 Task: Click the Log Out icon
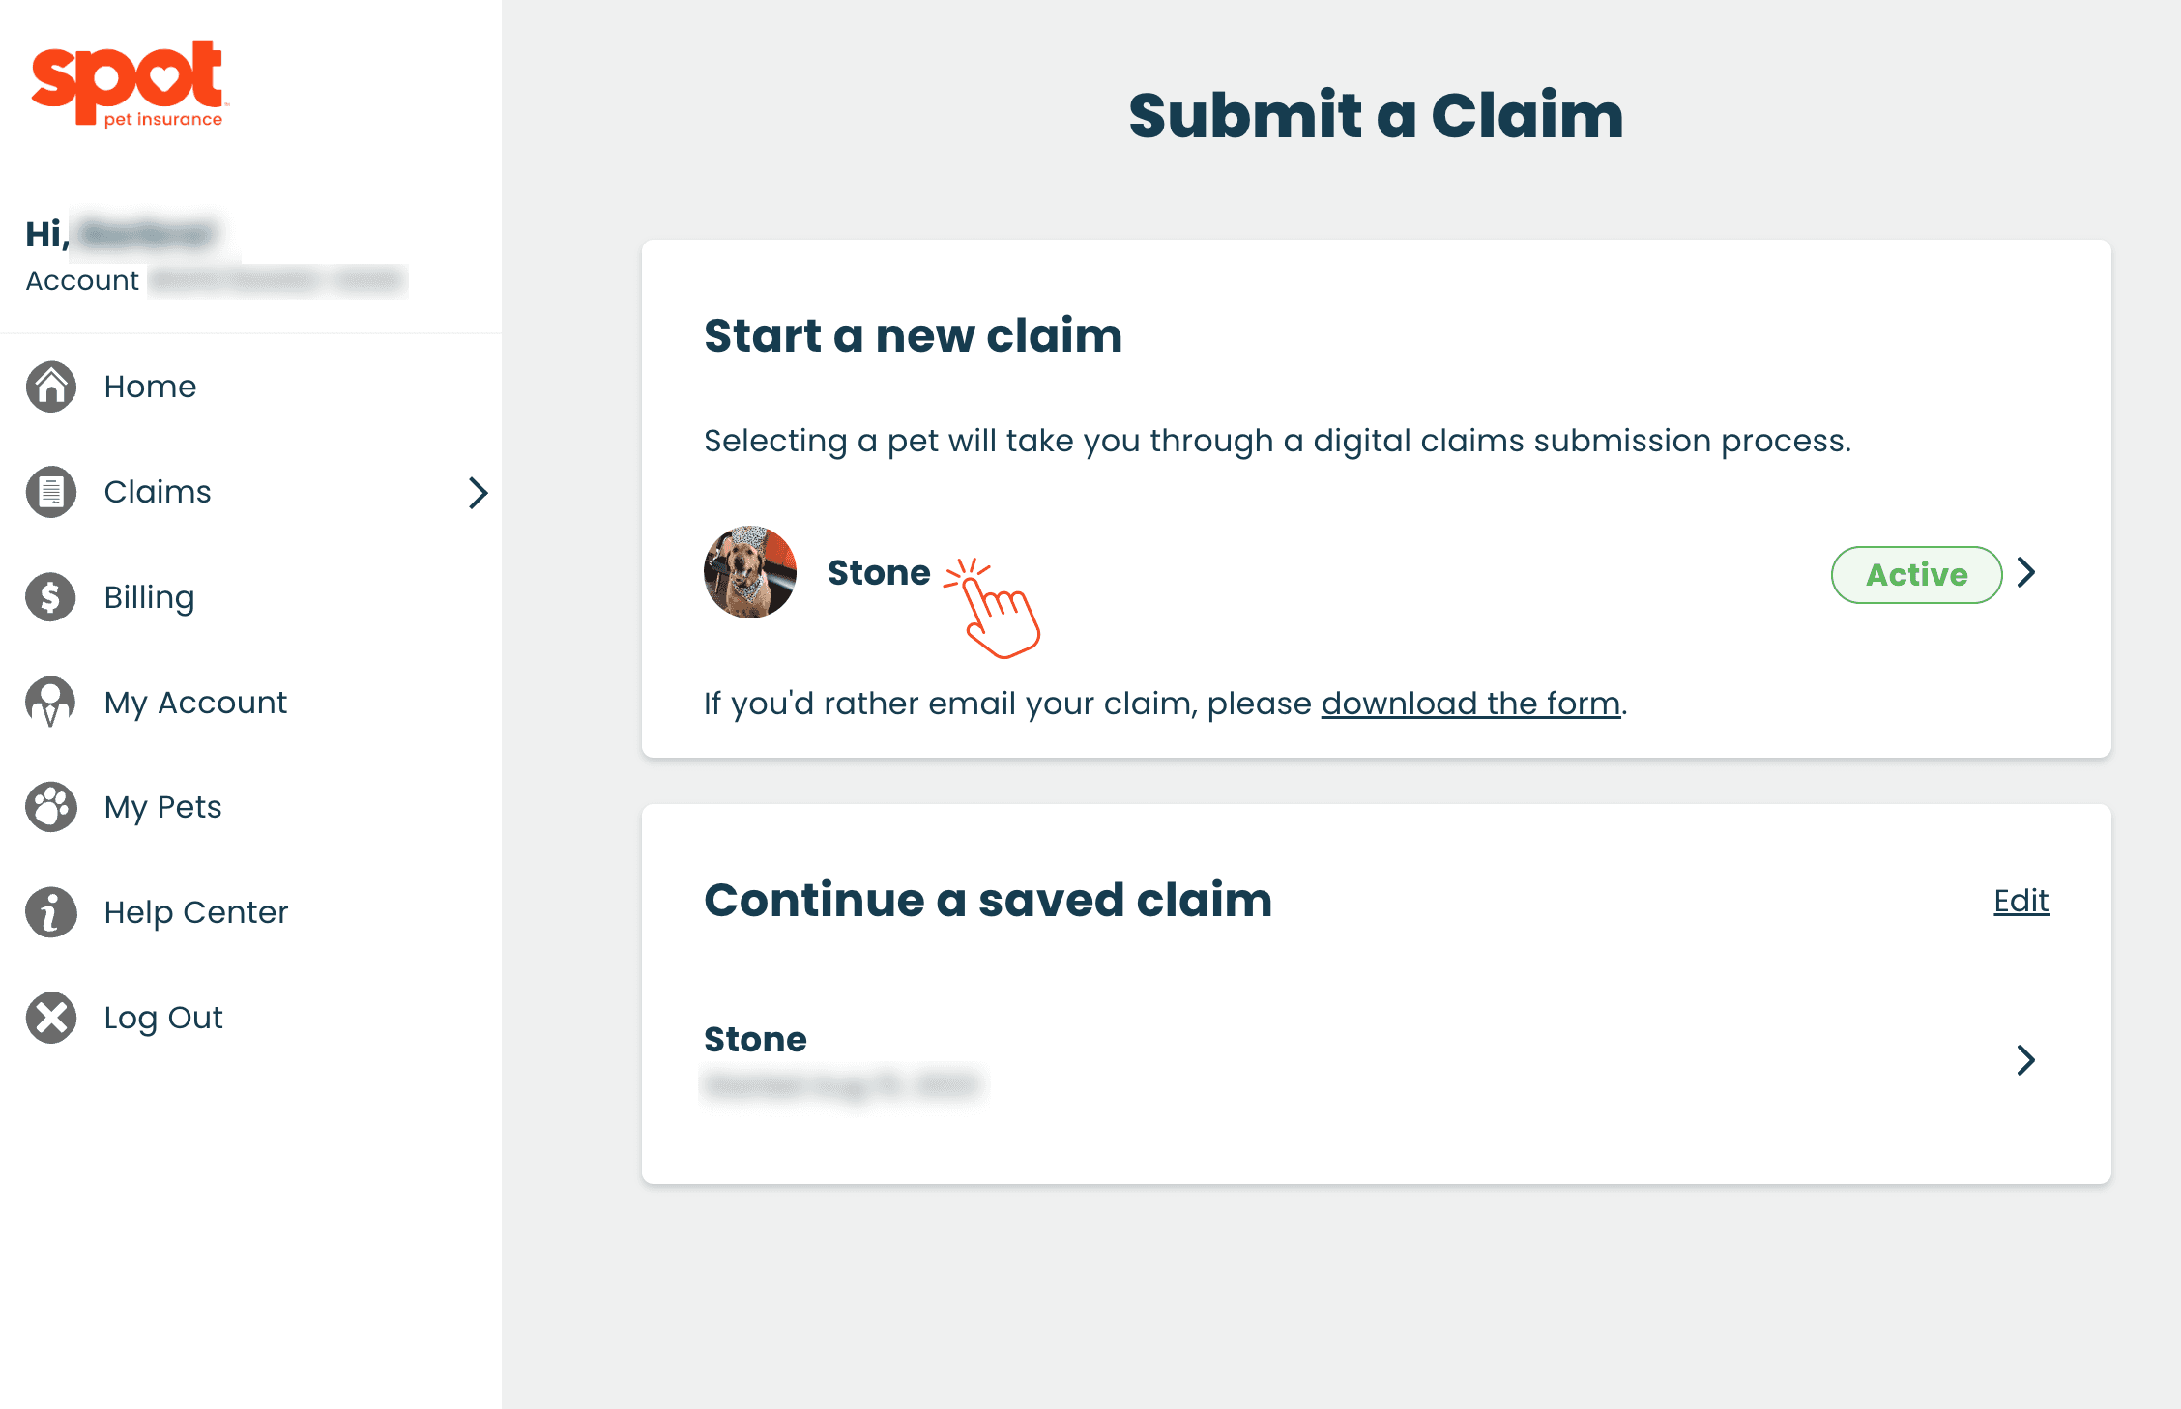[49, 1017]
